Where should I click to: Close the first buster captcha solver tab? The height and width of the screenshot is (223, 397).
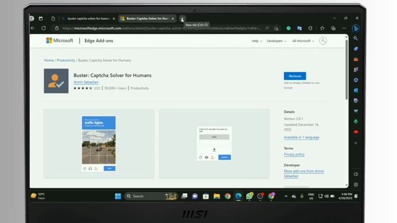tap(114, 19)
